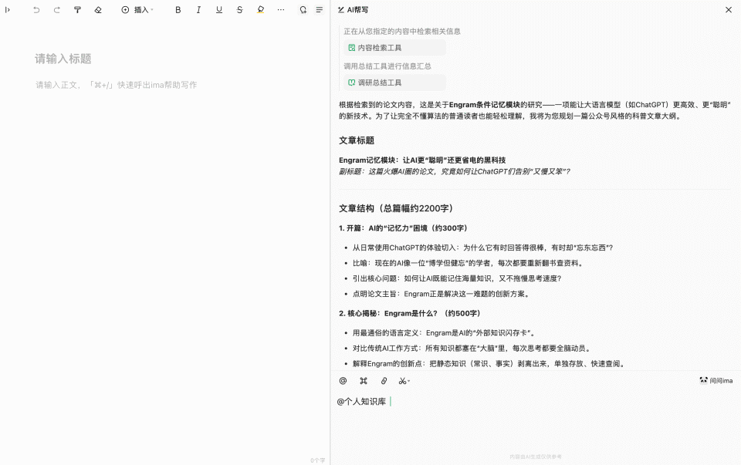The width and height of the screenshot is (741, 465).
Task: Apply the highlight pen formatting
Action: coord(260,9)
